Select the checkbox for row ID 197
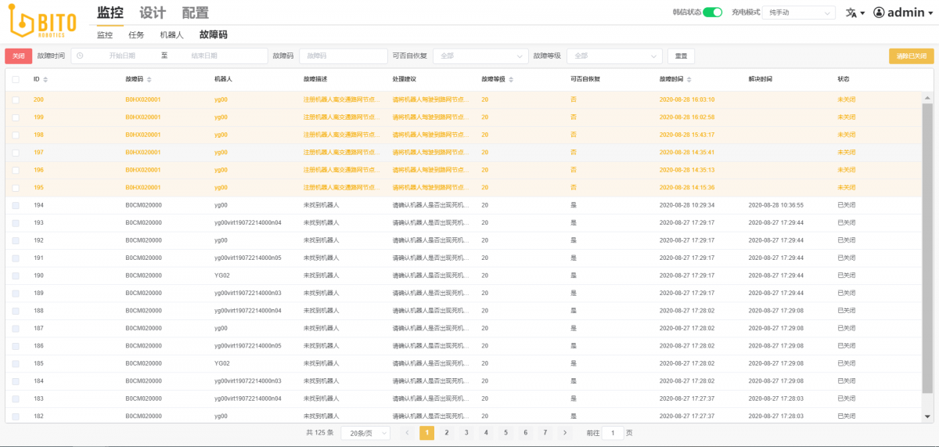Image resolution: width=939 pixels, height=447 pixels. [x=16, y=152]
